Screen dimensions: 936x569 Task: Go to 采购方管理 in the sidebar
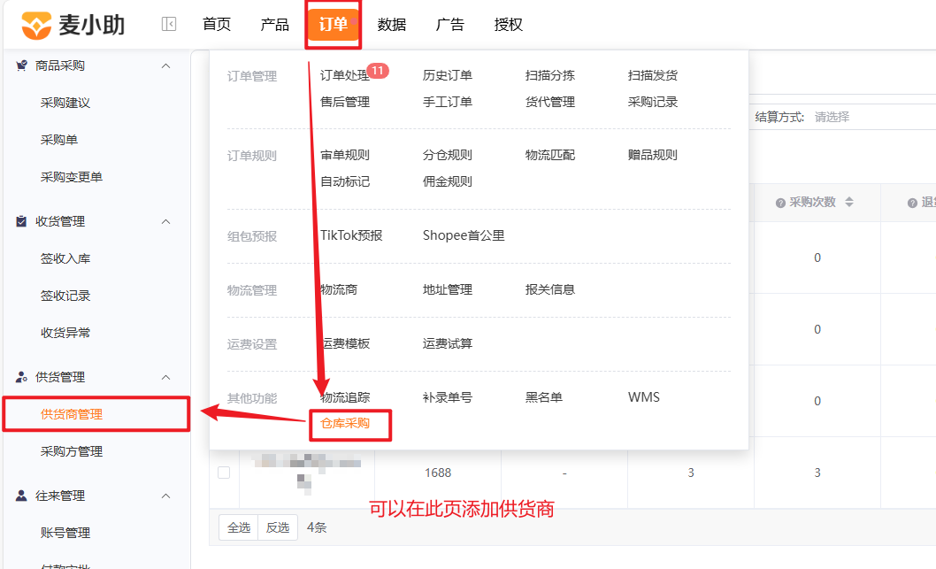pos(71,451)
